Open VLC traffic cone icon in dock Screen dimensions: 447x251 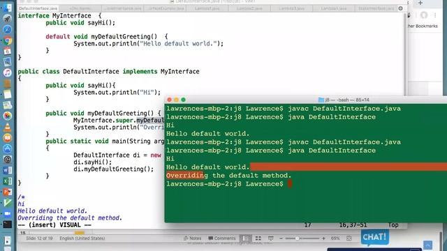8,127
